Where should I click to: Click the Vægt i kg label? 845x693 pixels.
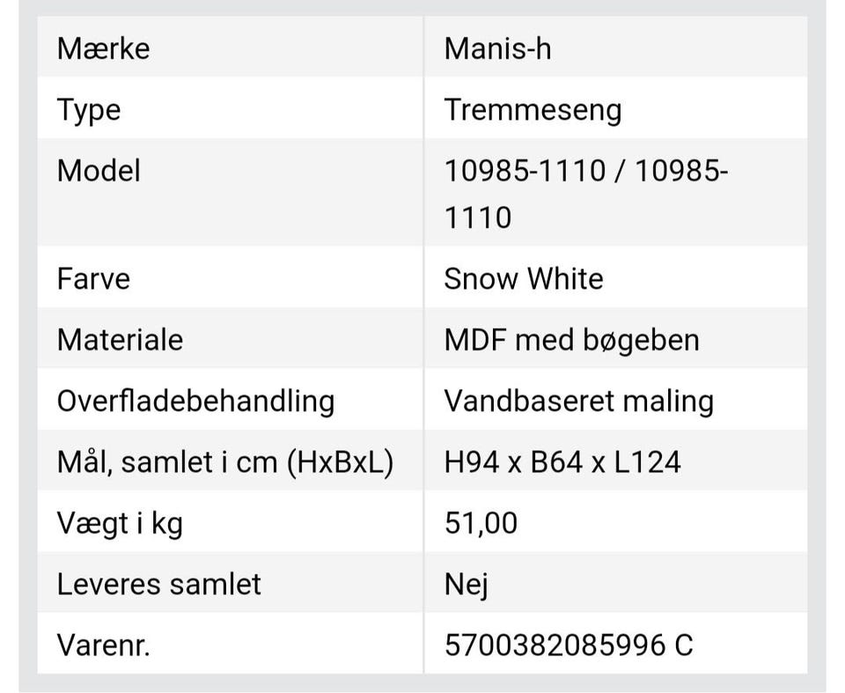click(x=120, y=524)
